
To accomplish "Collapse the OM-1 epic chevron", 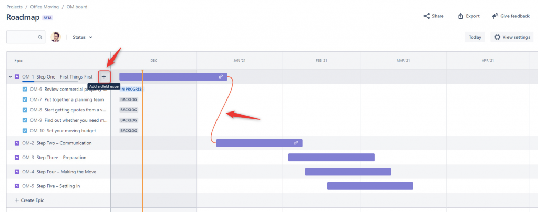I will [x=11, y=77].
